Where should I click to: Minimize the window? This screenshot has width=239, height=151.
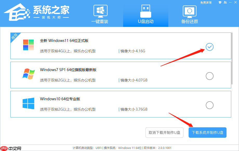pyautogui.click(x=230, y=2)
